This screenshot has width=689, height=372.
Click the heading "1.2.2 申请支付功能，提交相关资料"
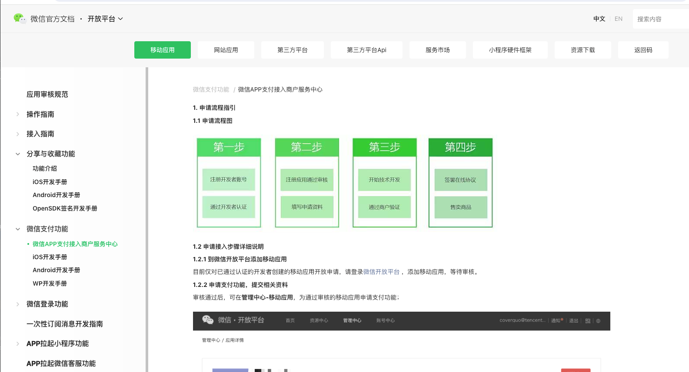pos(240,285)
